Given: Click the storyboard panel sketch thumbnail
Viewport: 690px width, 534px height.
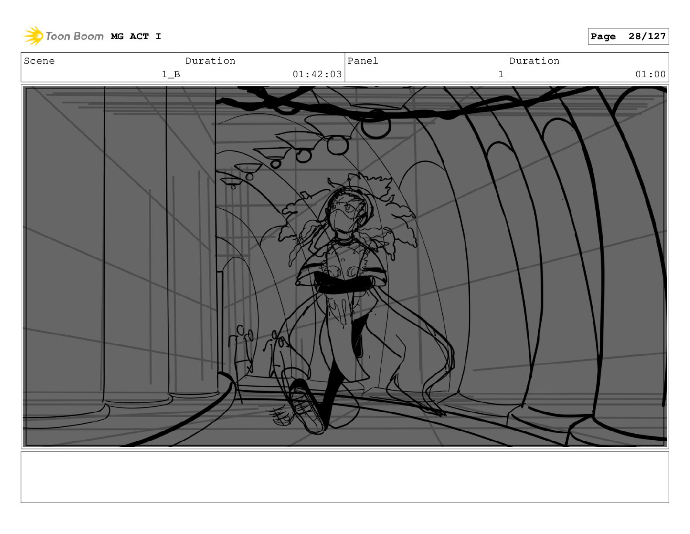Looking at the screenshot, I should 345,267.
